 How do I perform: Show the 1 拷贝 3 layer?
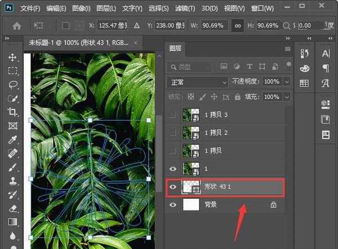[x=173, y=115]
